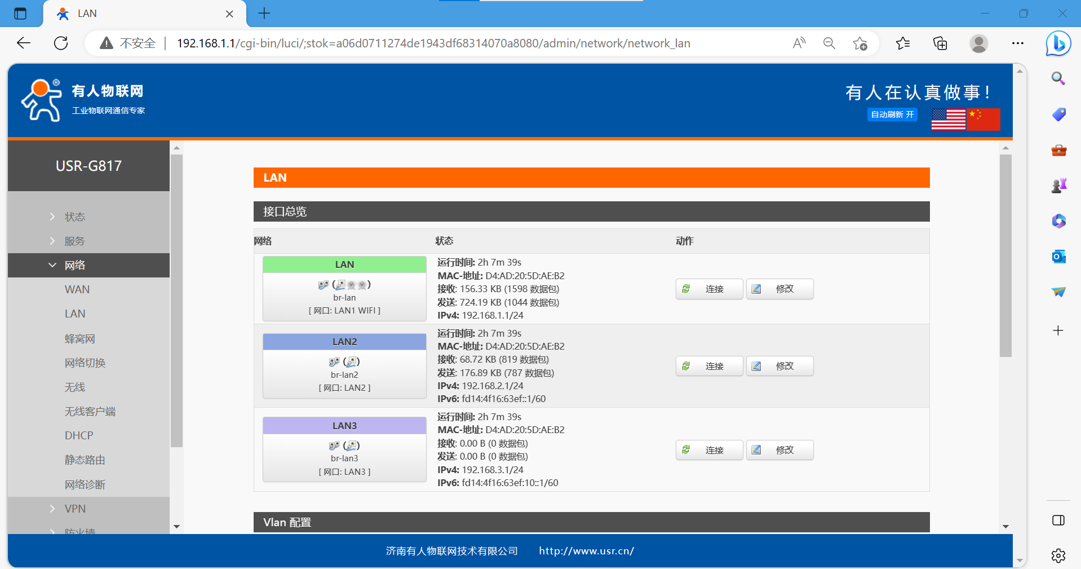The height and width of the screenshot is (569, 1081).
Task: Click the browser address bar URL
Action: coord(433,43)
